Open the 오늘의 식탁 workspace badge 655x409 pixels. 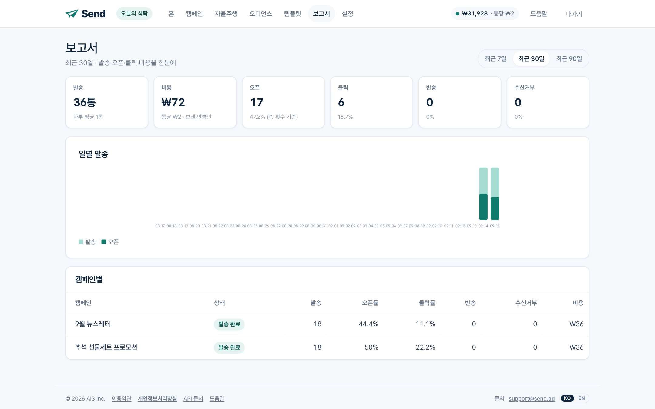tap(134, 14)
